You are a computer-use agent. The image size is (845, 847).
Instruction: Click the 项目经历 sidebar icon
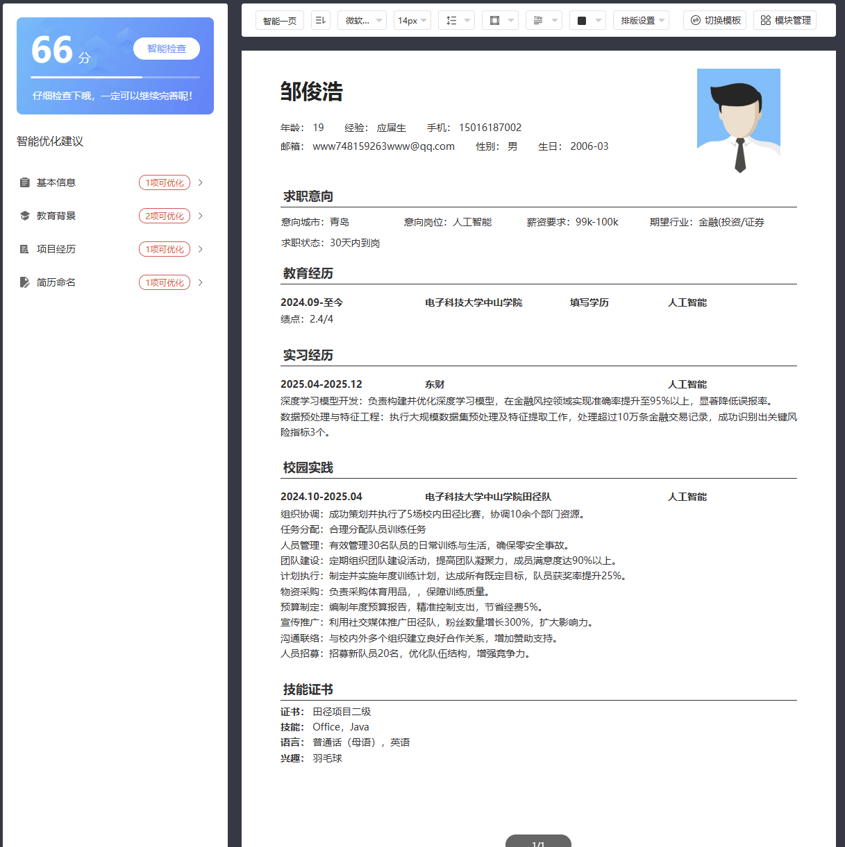[x=25, y=249]
